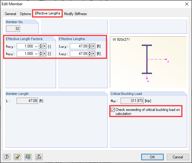Click the pick member from model icon
The width and height of the screenshot is (192, 163).
point(39,157)
